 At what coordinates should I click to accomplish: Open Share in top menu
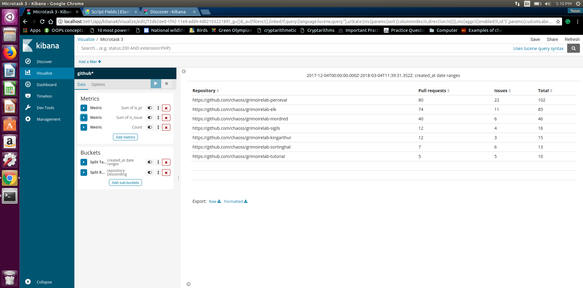pos(552,39)
